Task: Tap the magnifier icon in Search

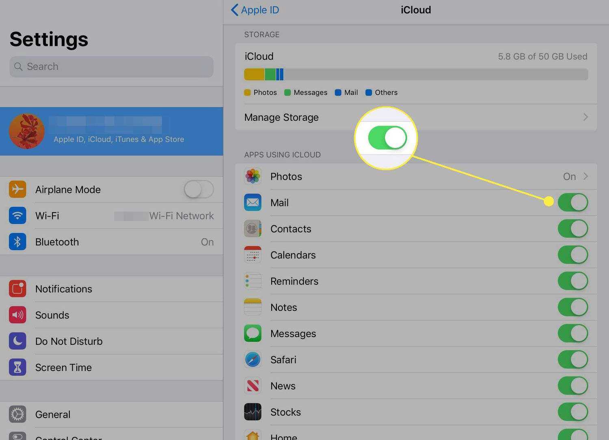Action: tap(18, 67)
